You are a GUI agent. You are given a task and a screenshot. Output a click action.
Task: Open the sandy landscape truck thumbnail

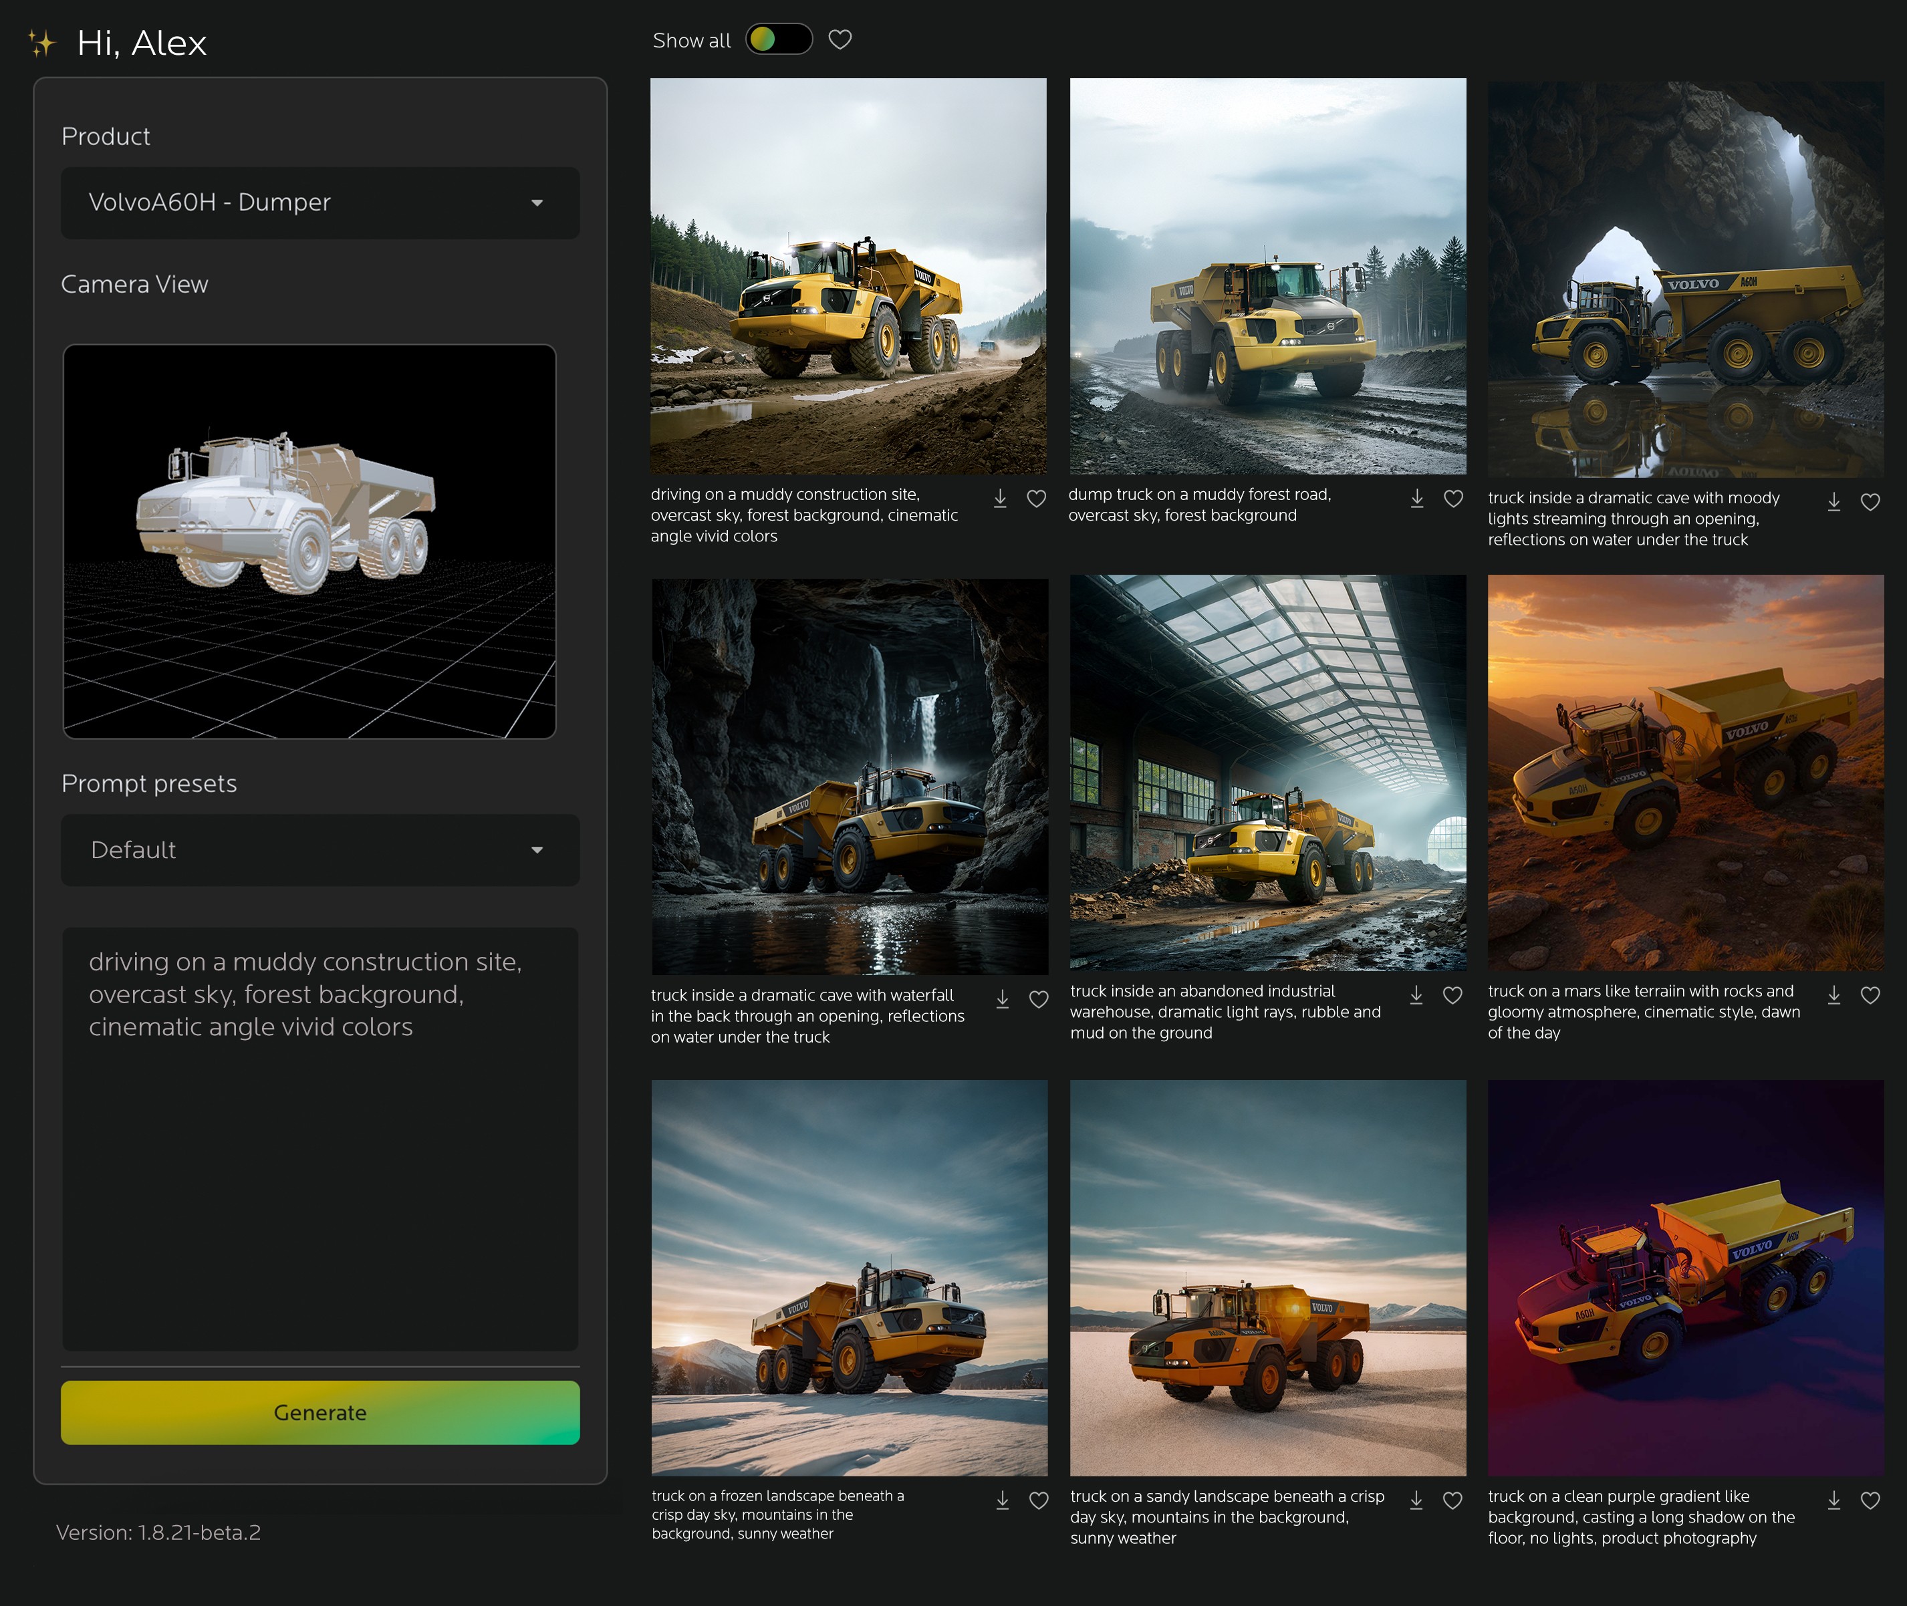(1268, 1277)
